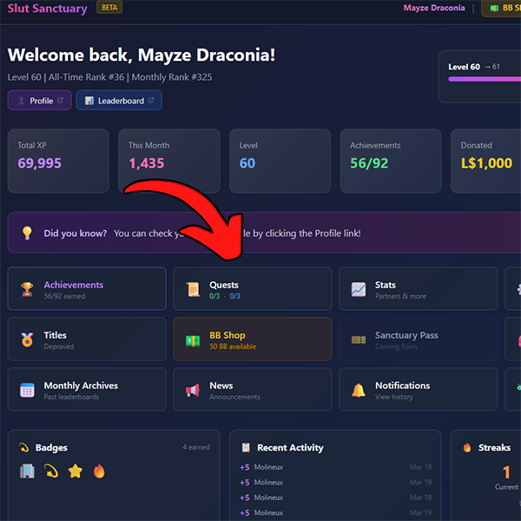521x521 pixels.
Task: Open the Leaderboard button
Action: click(119, 101)
